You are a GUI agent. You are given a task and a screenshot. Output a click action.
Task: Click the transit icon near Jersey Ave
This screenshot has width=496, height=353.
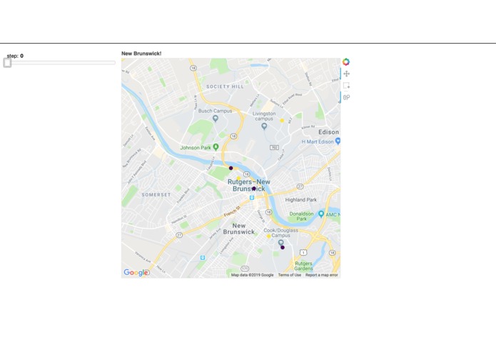203,258
